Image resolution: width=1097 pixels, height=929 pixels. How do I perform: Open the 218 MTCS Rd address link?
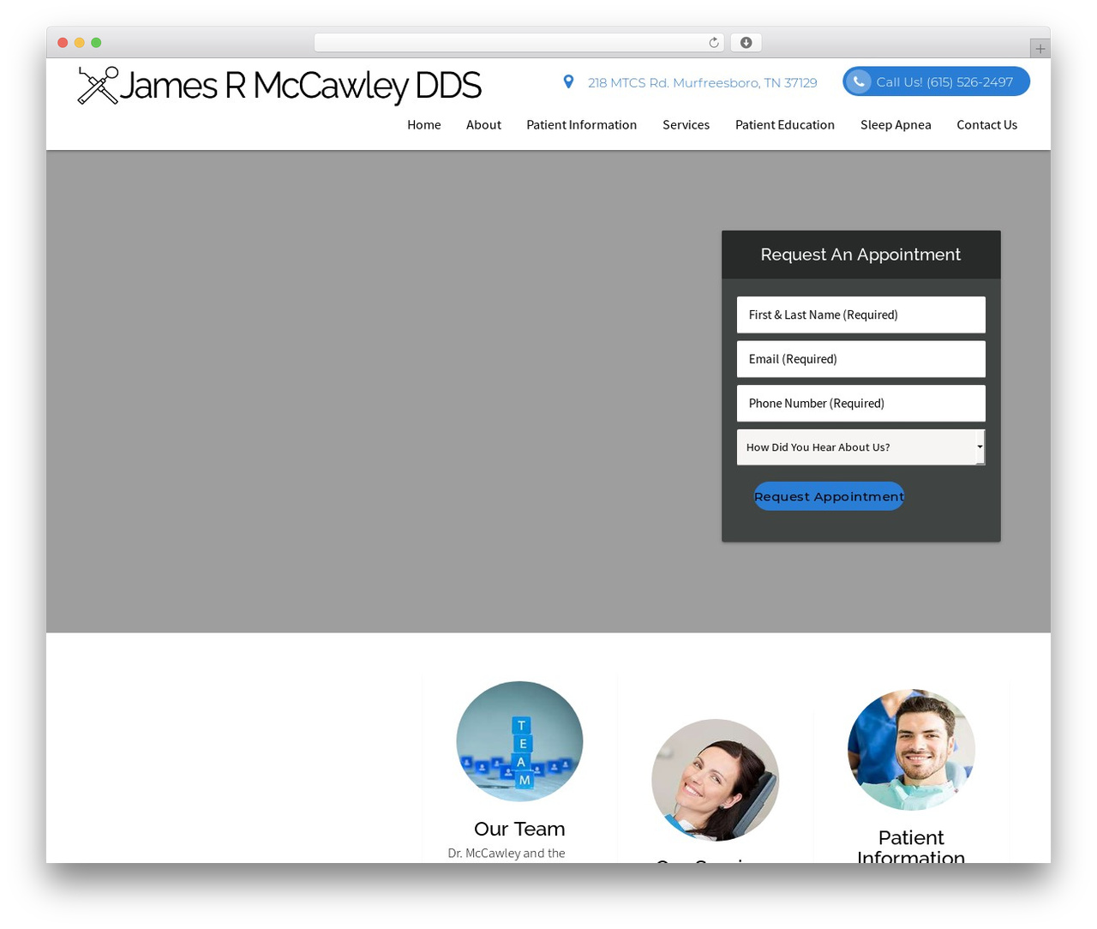(x=702, y=82)
